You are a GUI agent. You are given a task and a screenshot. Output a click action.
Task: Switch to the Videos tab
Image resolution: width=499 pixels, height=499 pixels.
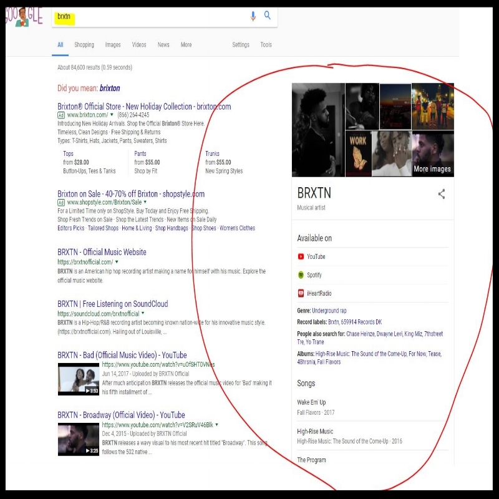point(139,44)
